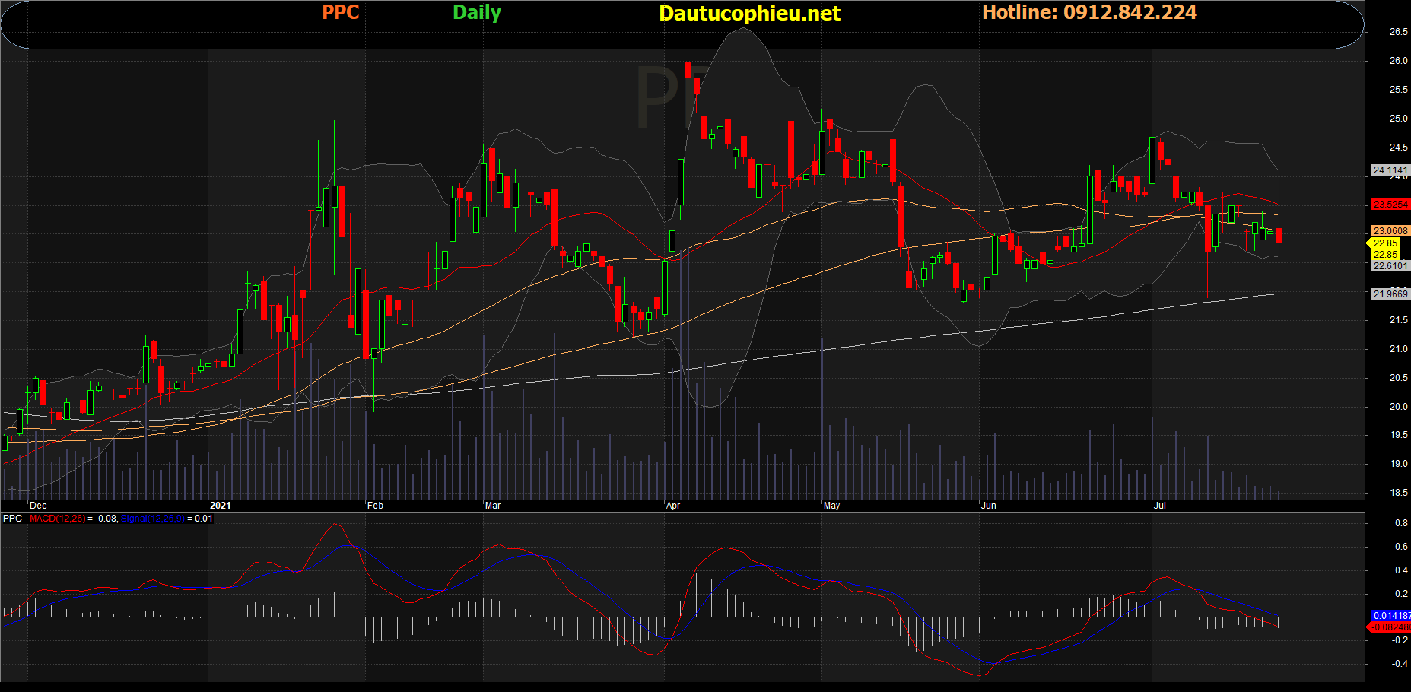The width and height of the screenshot is (1411, 692).
Task: Click the Daily timeframe label
Action: tap(476, 13)
